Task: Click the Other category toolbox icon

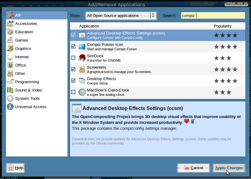Action: pos(10,73)
